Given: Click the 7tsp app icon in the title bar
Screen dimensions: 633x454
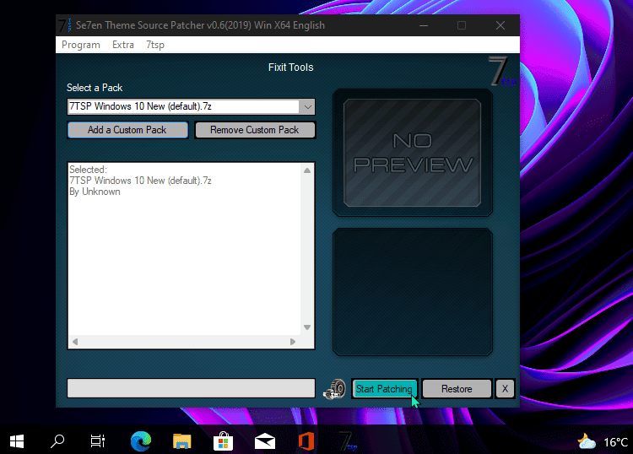Looking at the screenshot, I should tap(65, 25).
